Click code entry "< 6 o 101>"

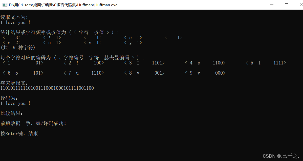tap(23, 73)
